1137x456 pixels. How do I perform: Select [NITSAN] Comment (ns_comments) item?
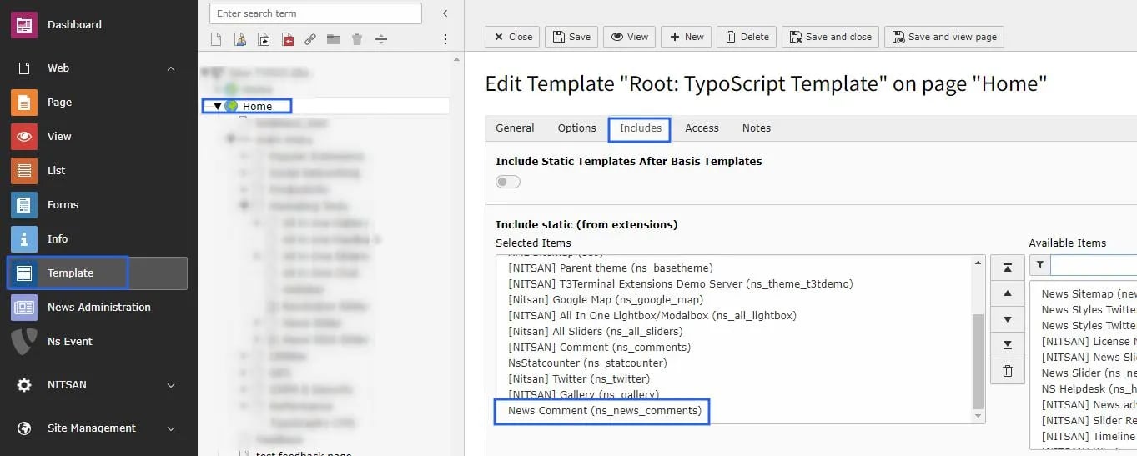599,348
